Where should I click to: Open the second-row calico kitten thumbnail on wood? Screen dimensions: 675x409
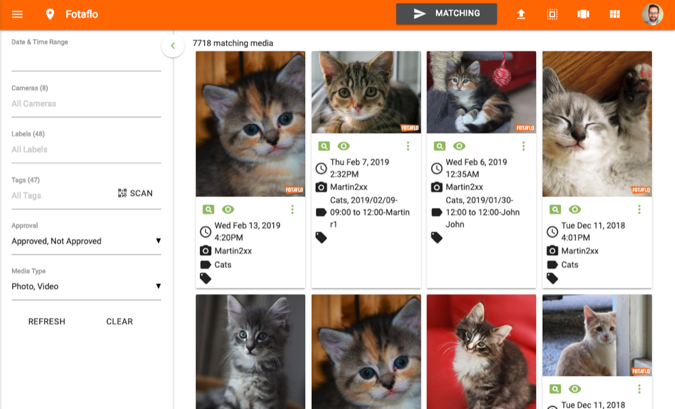366,352
